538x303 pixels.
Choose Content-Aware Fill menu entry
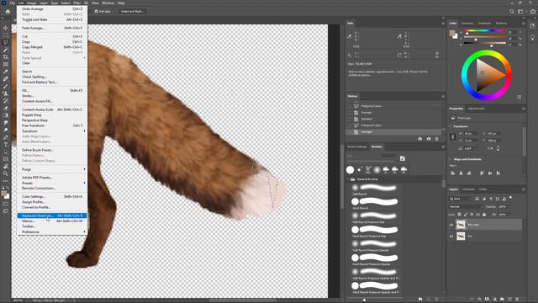click(52, 101)
